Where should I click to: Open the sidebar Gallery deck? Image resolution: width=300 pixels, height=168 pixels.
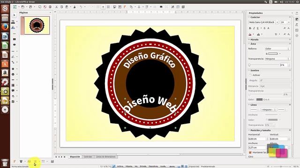(x=297, y=30)
